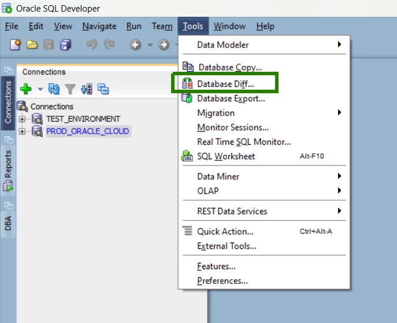The image size is (397, 323).
Task: Click the Open folder toolbar icon
Action: 32,45
